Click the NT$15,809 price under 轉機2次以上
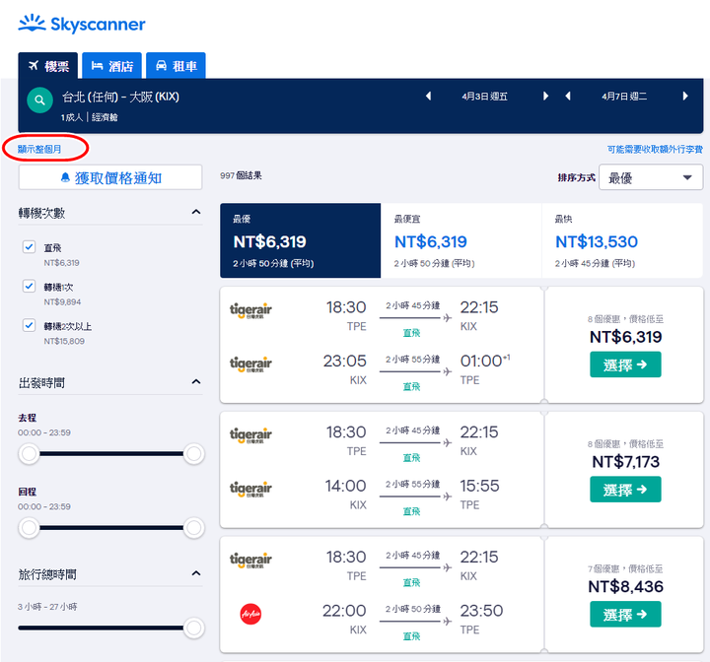This screenshot has height=662, width=710. [x=64, y=341]
